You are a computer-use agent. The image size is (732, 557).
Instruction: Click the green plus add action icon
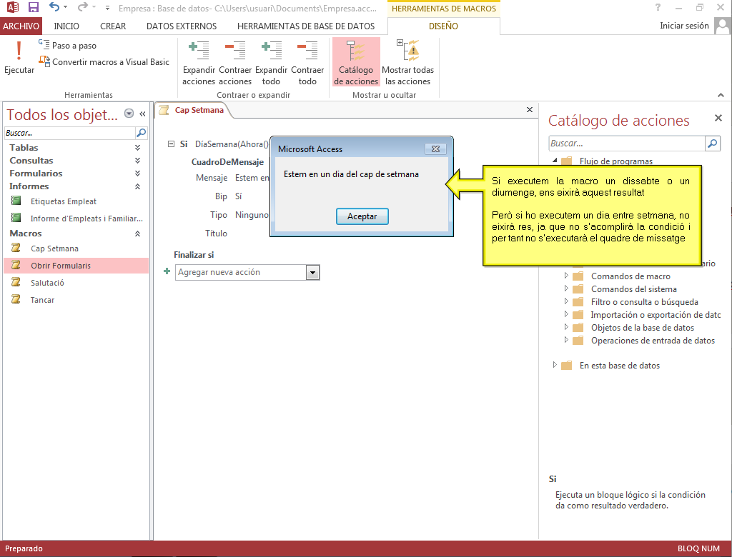(x=167, y=271)
